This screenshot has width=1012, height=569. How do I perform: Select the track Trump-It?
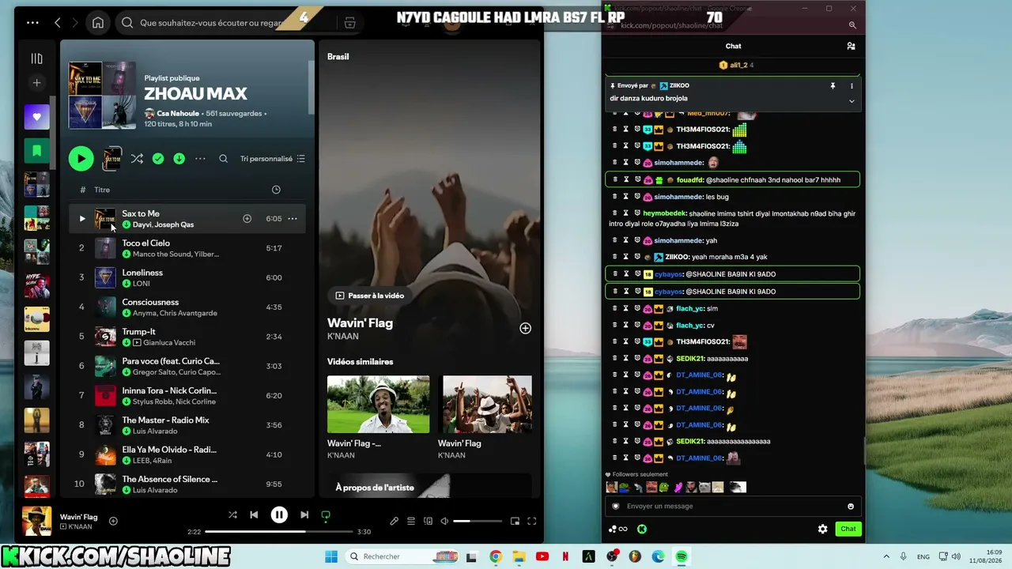pyautogui.click(x=187, y=337)
